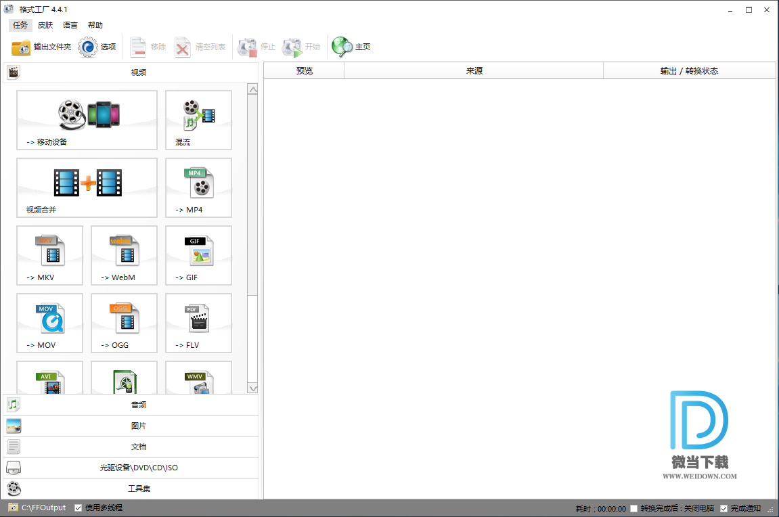The image size is (779, 517).
Task: Choose convert to GIF
Action: pos(199,255)
